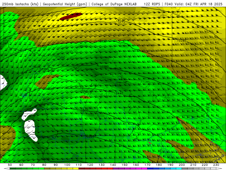Click the "F040" forecast hour text
Screen dimensions: 226x170
(x=169, y=4)
